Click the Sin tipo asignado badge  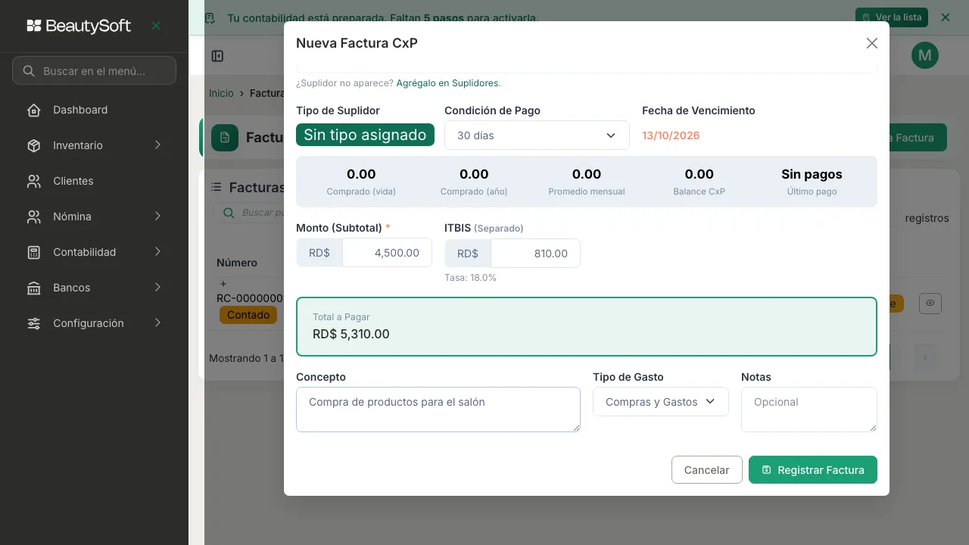365,135
